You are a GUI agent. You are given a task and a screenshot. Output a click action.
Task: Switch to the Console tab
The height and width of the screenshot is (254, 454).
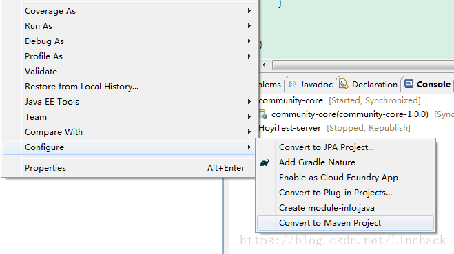click(427, 85)
